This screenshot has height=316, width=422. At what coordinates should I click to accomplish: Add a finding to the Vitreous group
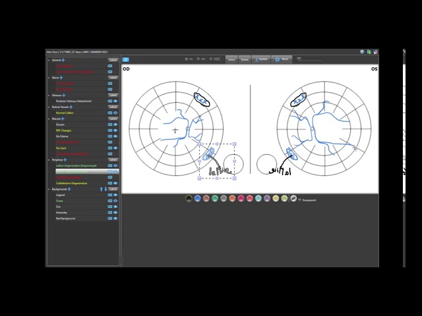(64, 95)
